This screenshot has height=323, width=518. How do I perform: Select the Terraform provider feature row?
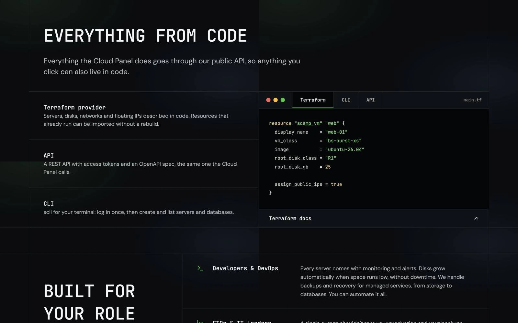click(144, 116)
